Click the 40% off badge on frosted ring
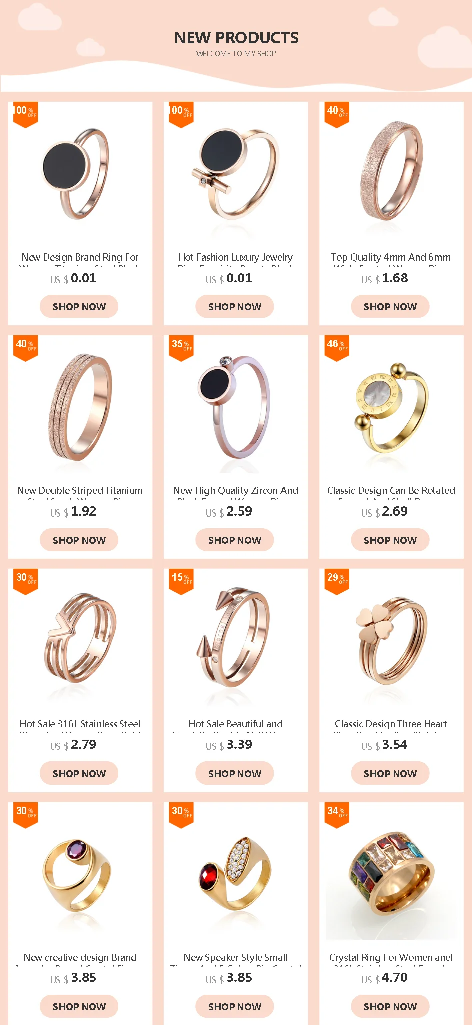This screenshot has height=1025, width=472. 337,115
